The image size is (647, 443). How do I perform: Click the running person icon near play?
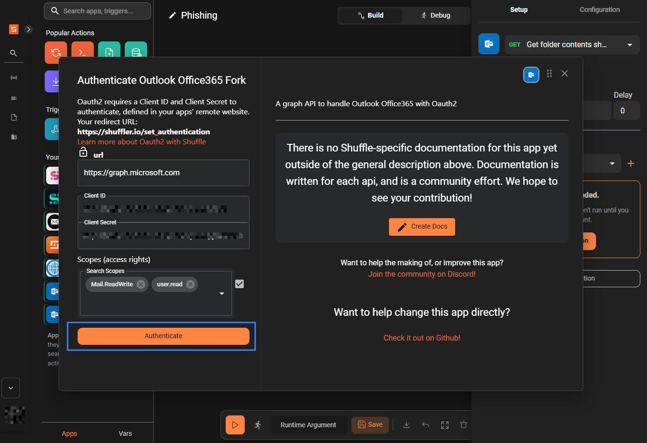pyautogui.click(x=258, y=425)
